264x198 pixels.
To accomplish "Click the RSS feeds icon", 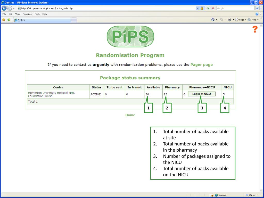I will 221,20.
